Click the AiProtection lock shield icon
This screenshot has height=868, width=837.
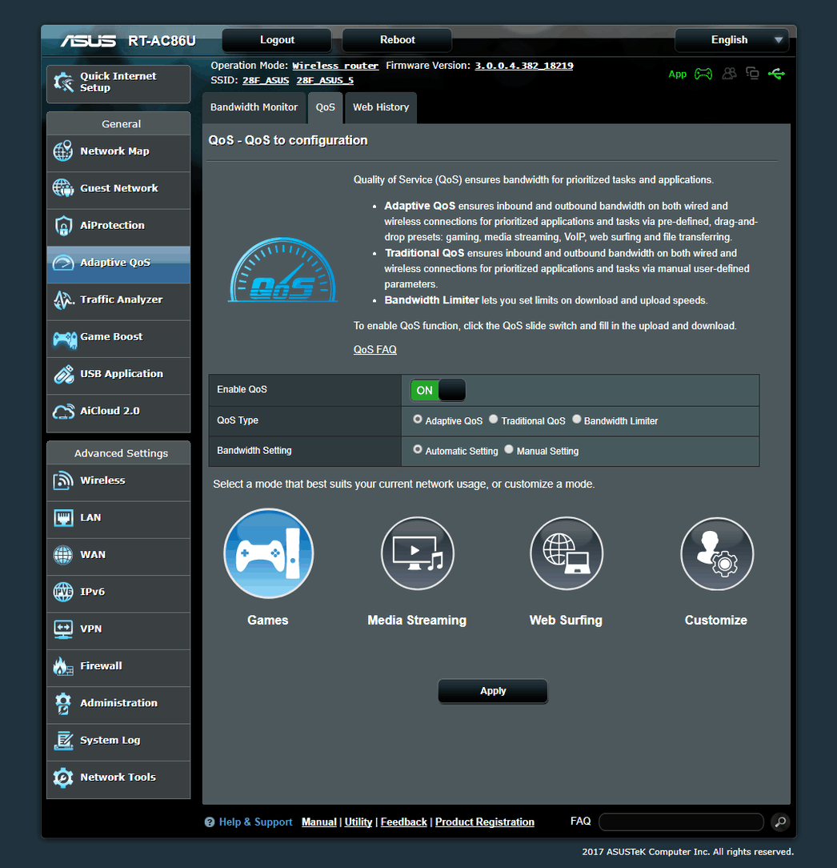pyautogui.click(x=63, y=225)
